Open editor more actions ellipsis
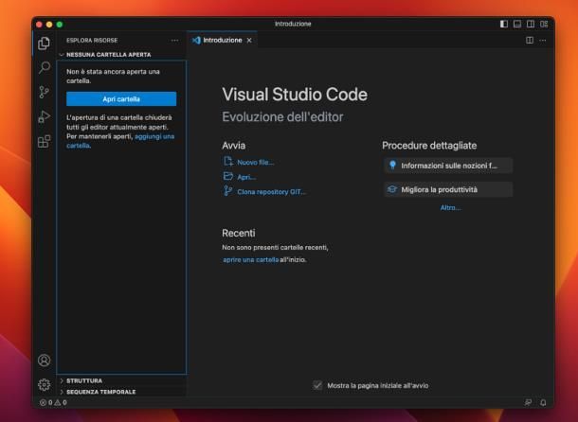578x422 pixels. click(x=543, y=40)
